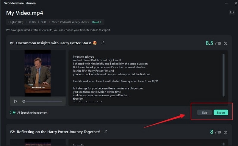
Task: Select the clip #1 video preview thumbnail
Action: [x=38, y=73]
